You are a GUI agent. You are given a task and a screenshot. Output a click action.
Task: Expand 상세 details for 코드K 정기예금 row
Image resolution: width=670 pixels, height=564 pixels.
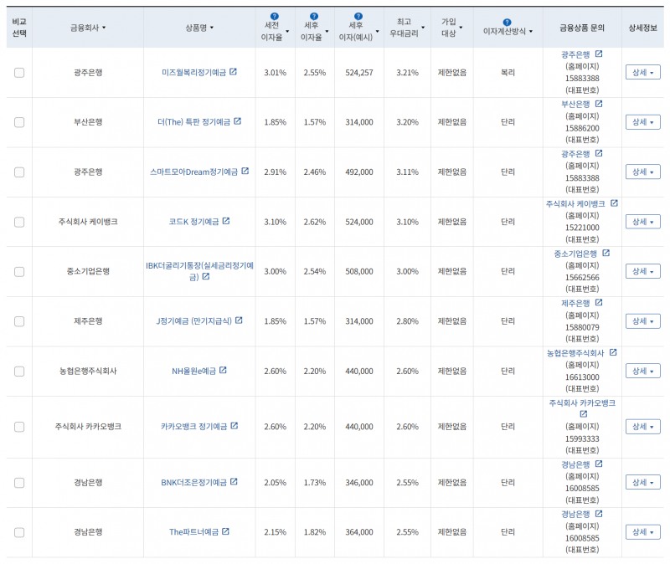coord(642,222)
